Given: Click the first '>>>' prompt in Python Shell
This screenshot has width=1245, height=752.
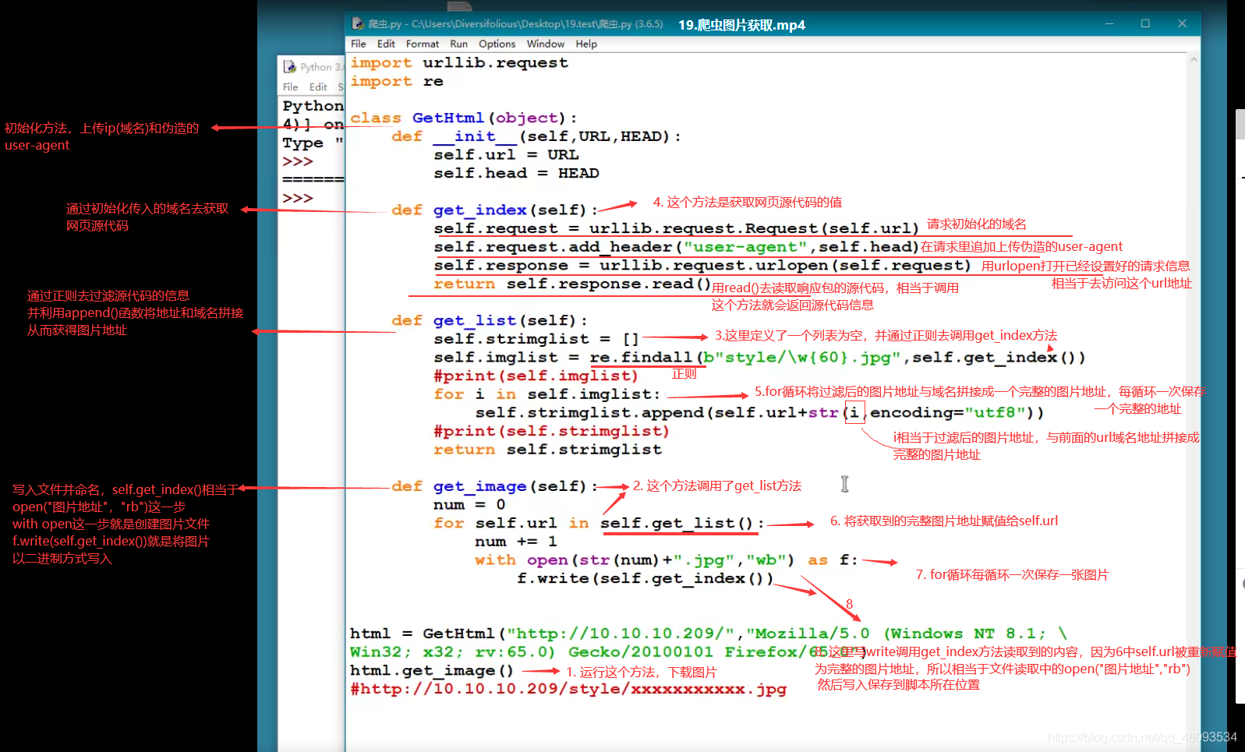Looking at the screenshot, I should point(298,161).
